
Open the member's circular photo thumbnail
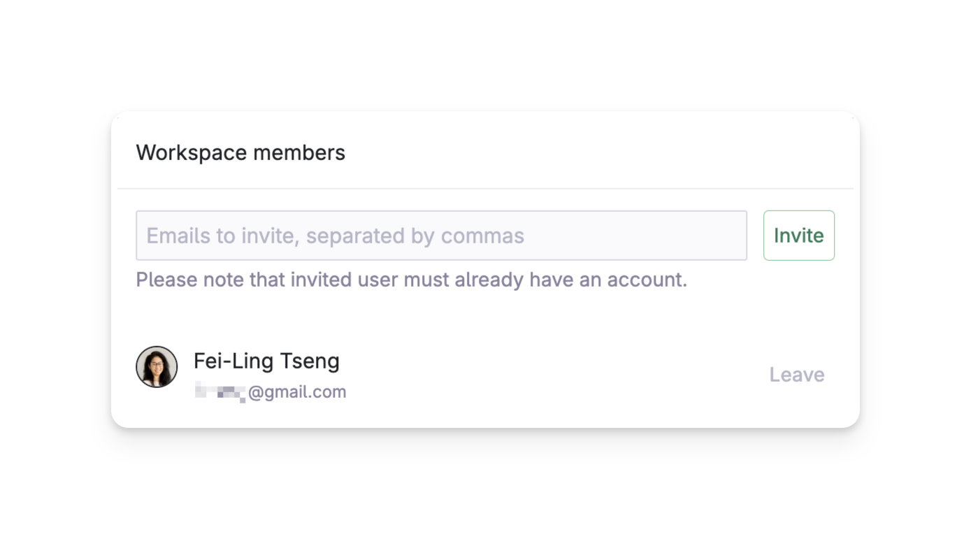click(x=157, y=367)
